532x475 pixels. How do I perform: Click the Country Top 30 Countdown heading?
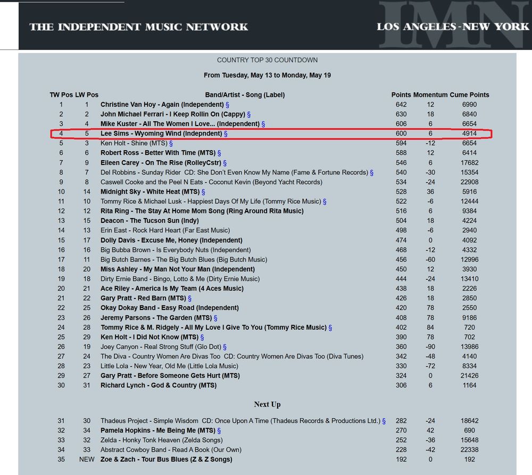[x=268, y=60]
